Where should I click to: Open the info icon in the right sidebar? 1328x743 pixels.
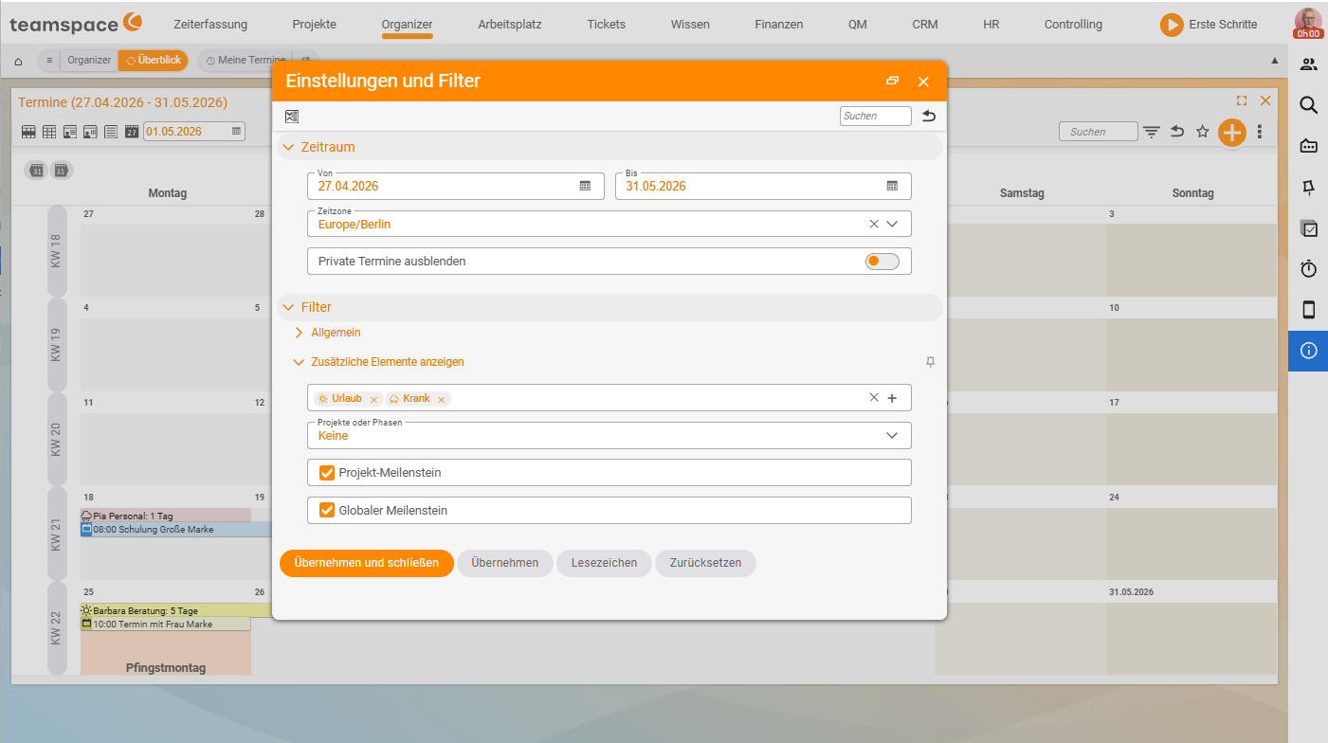click(1308, 351)
